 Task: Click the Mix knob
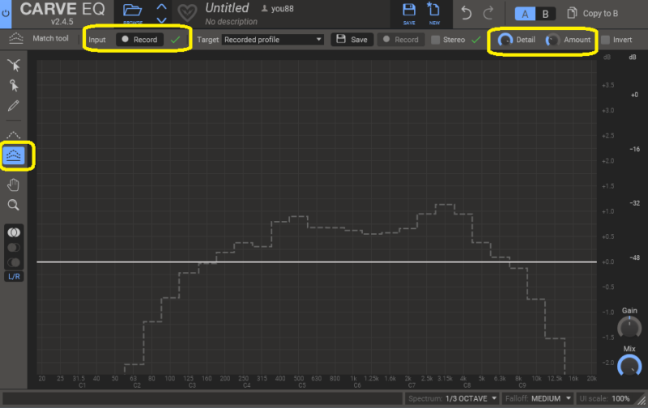point(629,367)
